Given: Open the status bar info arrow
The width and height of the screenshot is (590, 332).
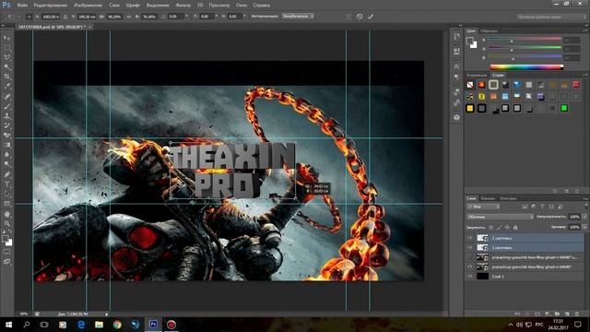Looking at the screenshot, I should coord(107,314).
